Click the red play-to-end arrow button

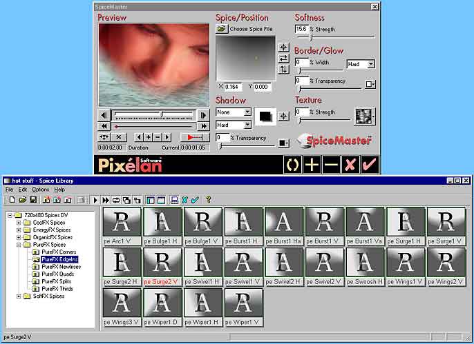pyautogui.click(x=195, y=137)
